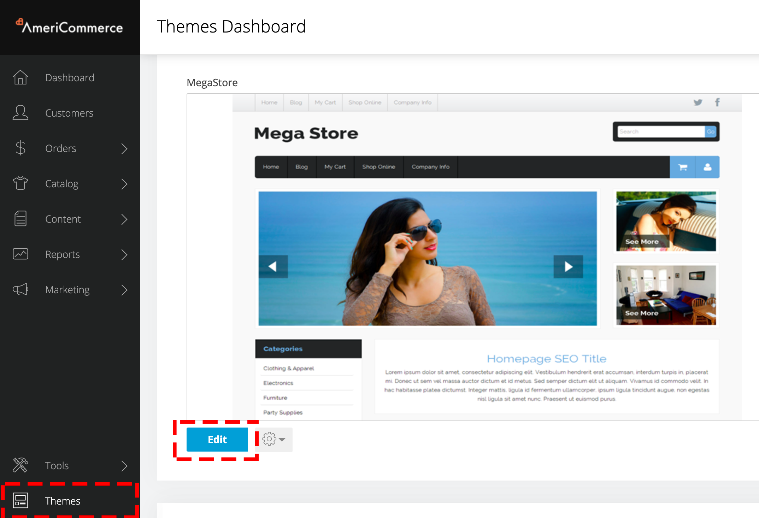Click the Themes layout icon
This screenshot has width=759, height=518.
[x=20, y=501]
